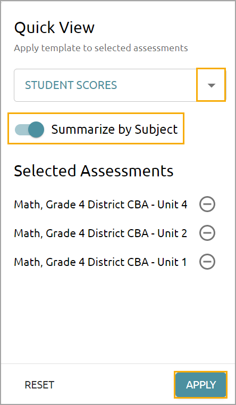Click the Quick View panel title
Screen dimensions: 236x405
tap(54, 28)
